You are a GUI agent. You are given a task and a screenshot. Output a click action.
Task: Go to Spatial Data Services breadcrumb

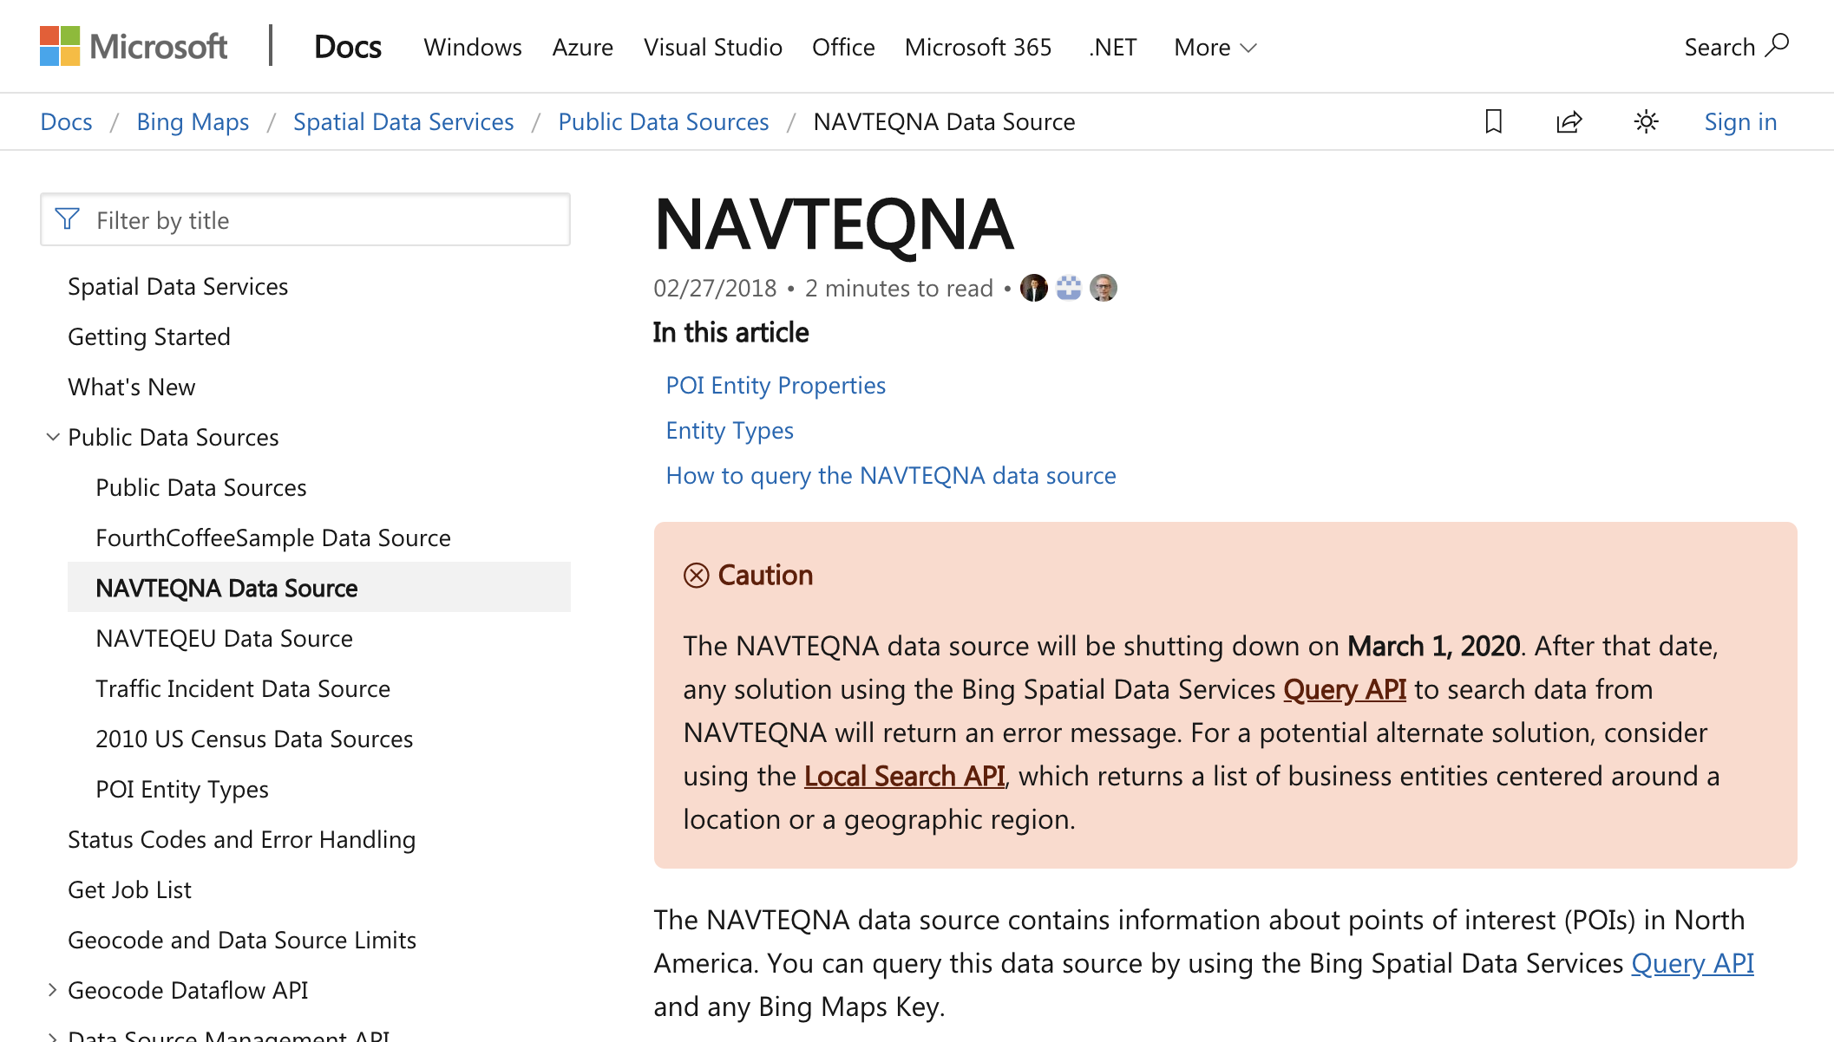click(x=403, y=121)
